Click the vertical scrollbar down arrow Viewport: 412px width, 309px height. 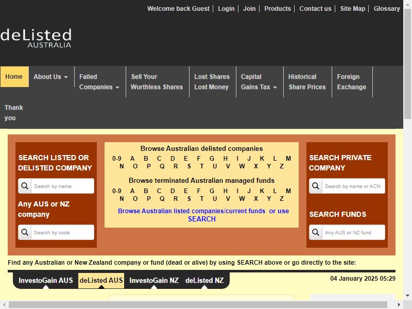click(x=407, y=296)
